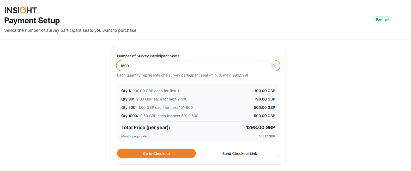Click the INSIGHT logo
This screenshot has height=171, width=411.
(21, 10)
